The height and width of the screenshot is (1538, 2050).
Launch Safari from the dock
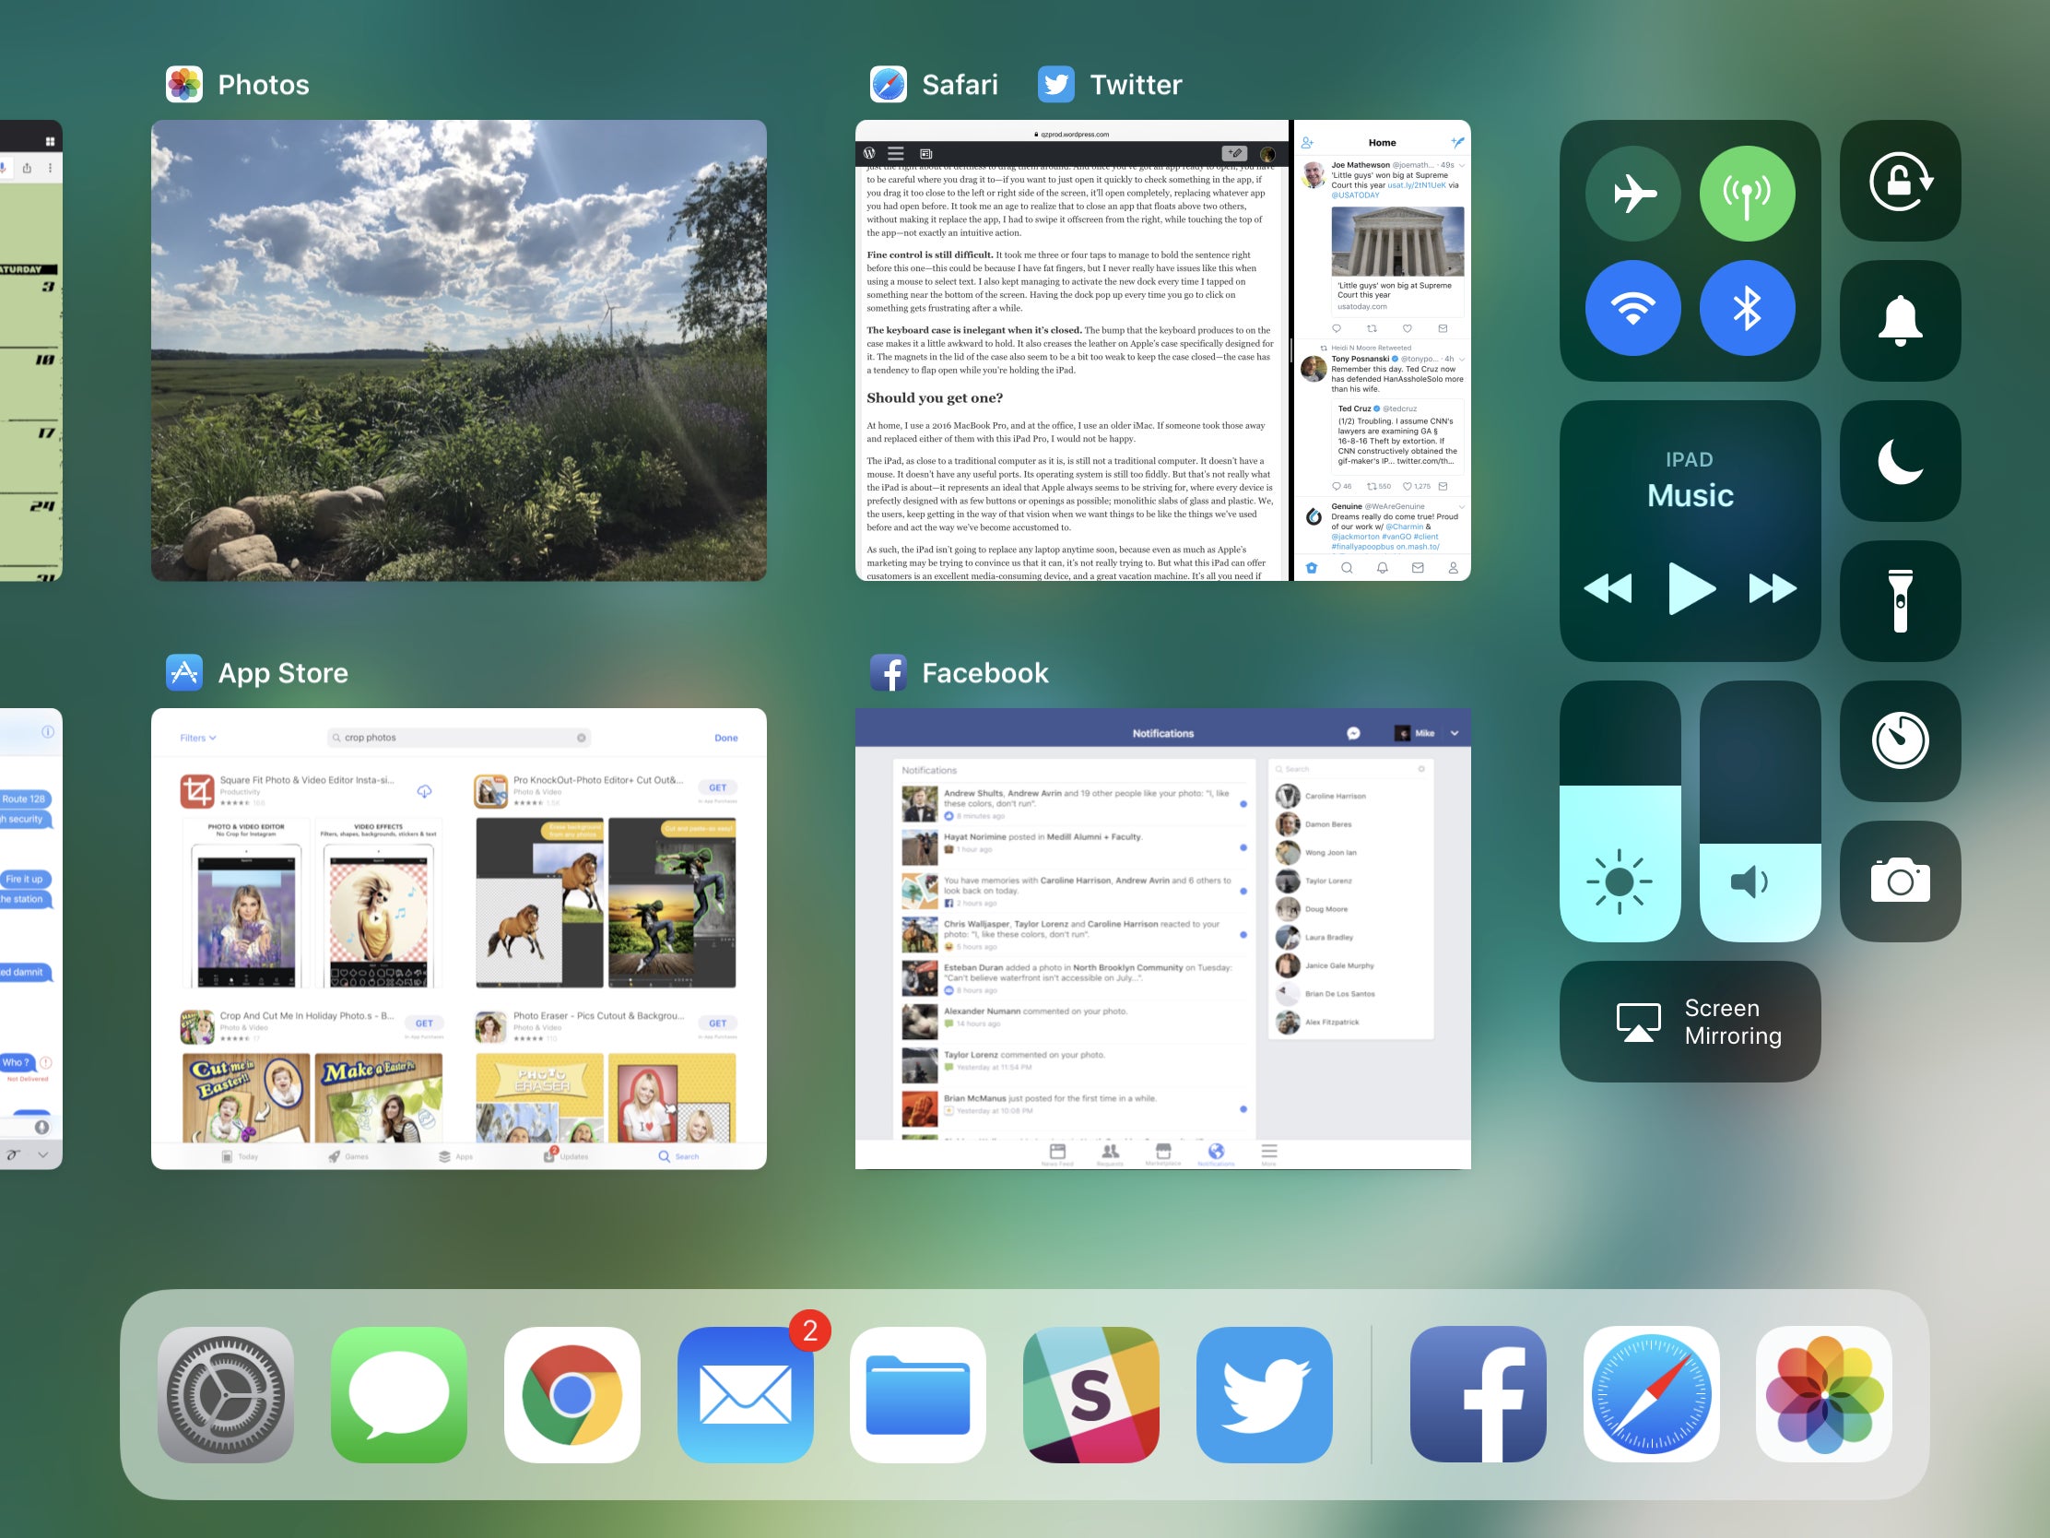click(x=1652, y=1394)
